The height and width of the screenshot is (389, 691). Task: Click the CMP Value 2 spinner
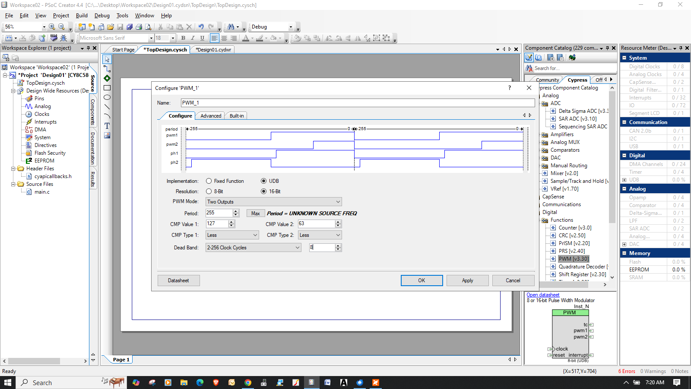(338, 224)
